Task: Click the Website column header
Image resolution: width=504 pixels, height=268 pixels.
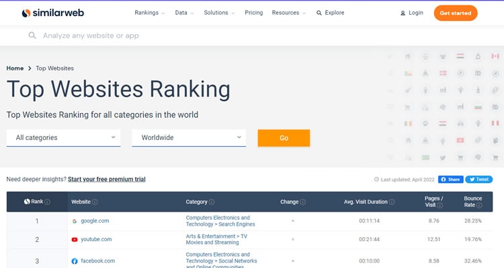Action: click(x=84, y=202)
